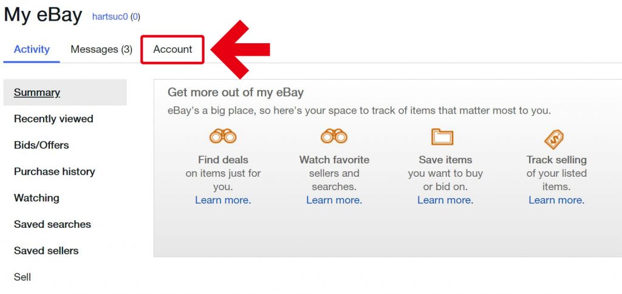Open Learn more under Save items
The width and height of the screenshot is (622, 294).
(x=445, y=200)
